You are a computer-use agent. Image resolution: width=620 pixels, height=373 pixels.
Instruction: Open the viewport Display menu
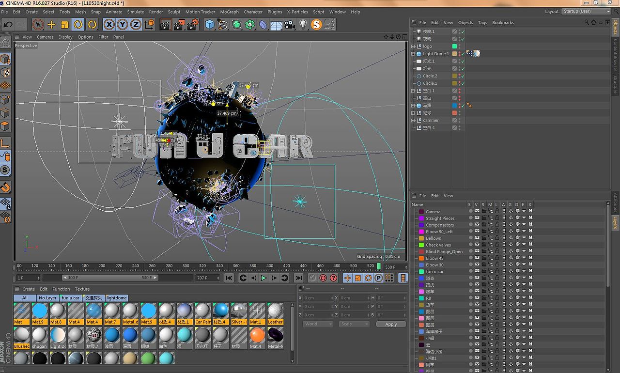point(65,37)
